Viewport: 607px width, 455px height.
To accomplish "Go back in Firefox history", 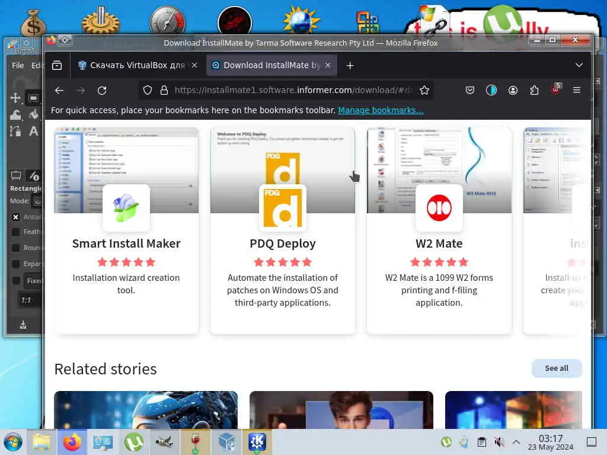I will [59, 91].
